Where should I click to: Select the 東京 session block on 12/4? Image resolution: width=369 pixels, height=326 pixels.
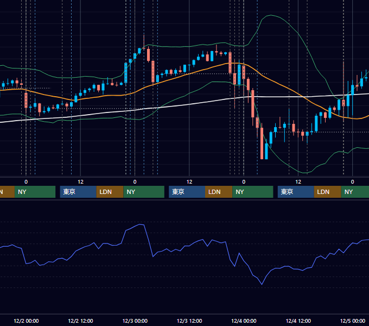(296, 192)
